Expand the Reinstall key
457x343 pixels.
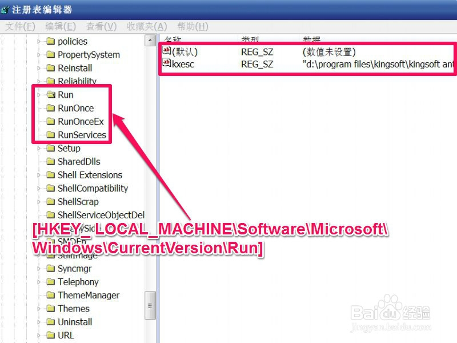pos(39,68)
